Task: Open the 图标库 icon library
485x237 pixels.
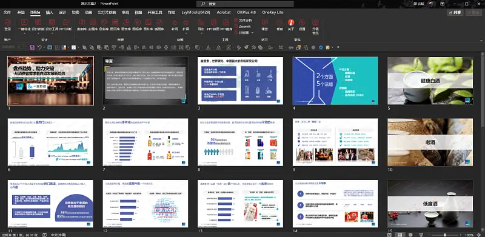Action: coord(137,25)
